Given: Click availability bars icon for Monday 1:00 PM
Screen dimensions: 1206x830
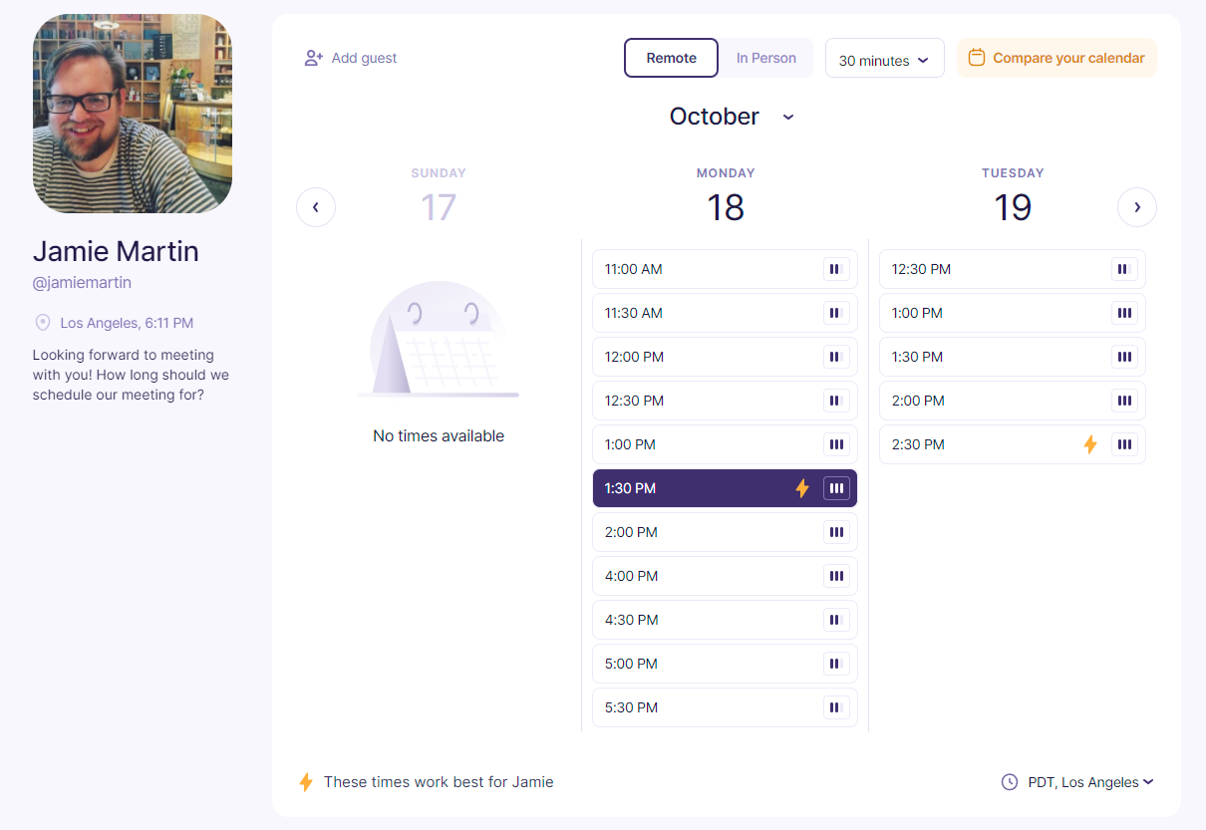Looking at the screenshot, I should (x=836, y=444).
